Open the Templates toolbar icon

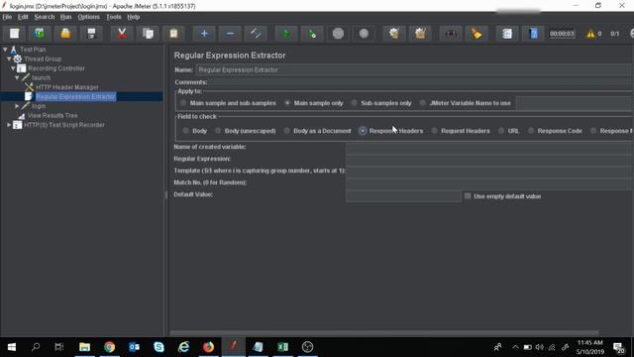pos(40,34)
